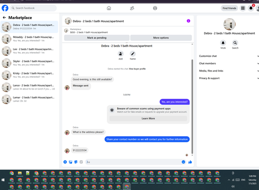The height and width of the screenshot is (190, 259).
Task: Click the 'What is the address please?' message
Action: (x=88, y=132)
